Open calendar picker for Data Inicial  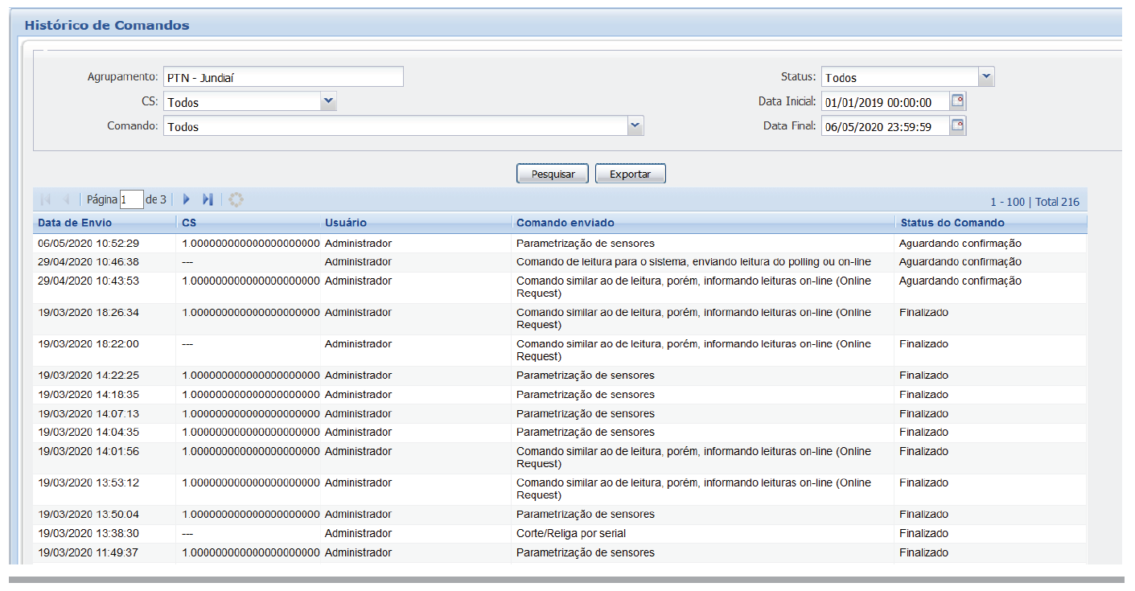click(957, 101)
